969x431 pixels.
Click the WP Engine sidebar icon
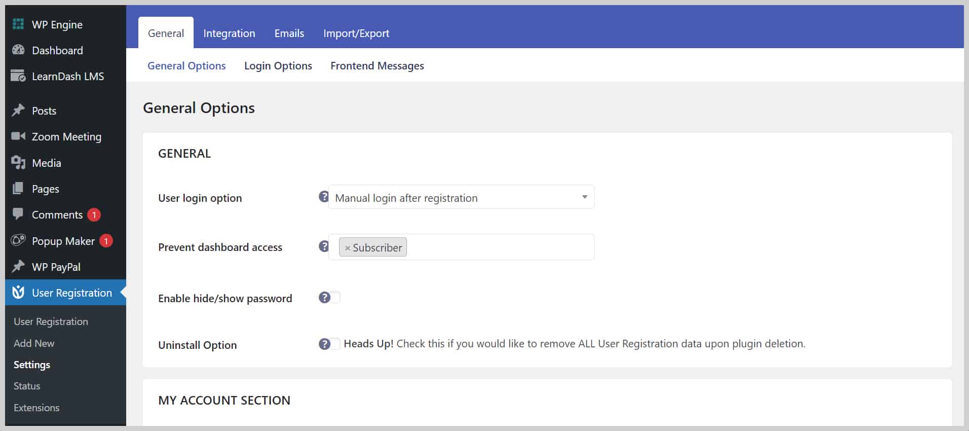point(18,24)
